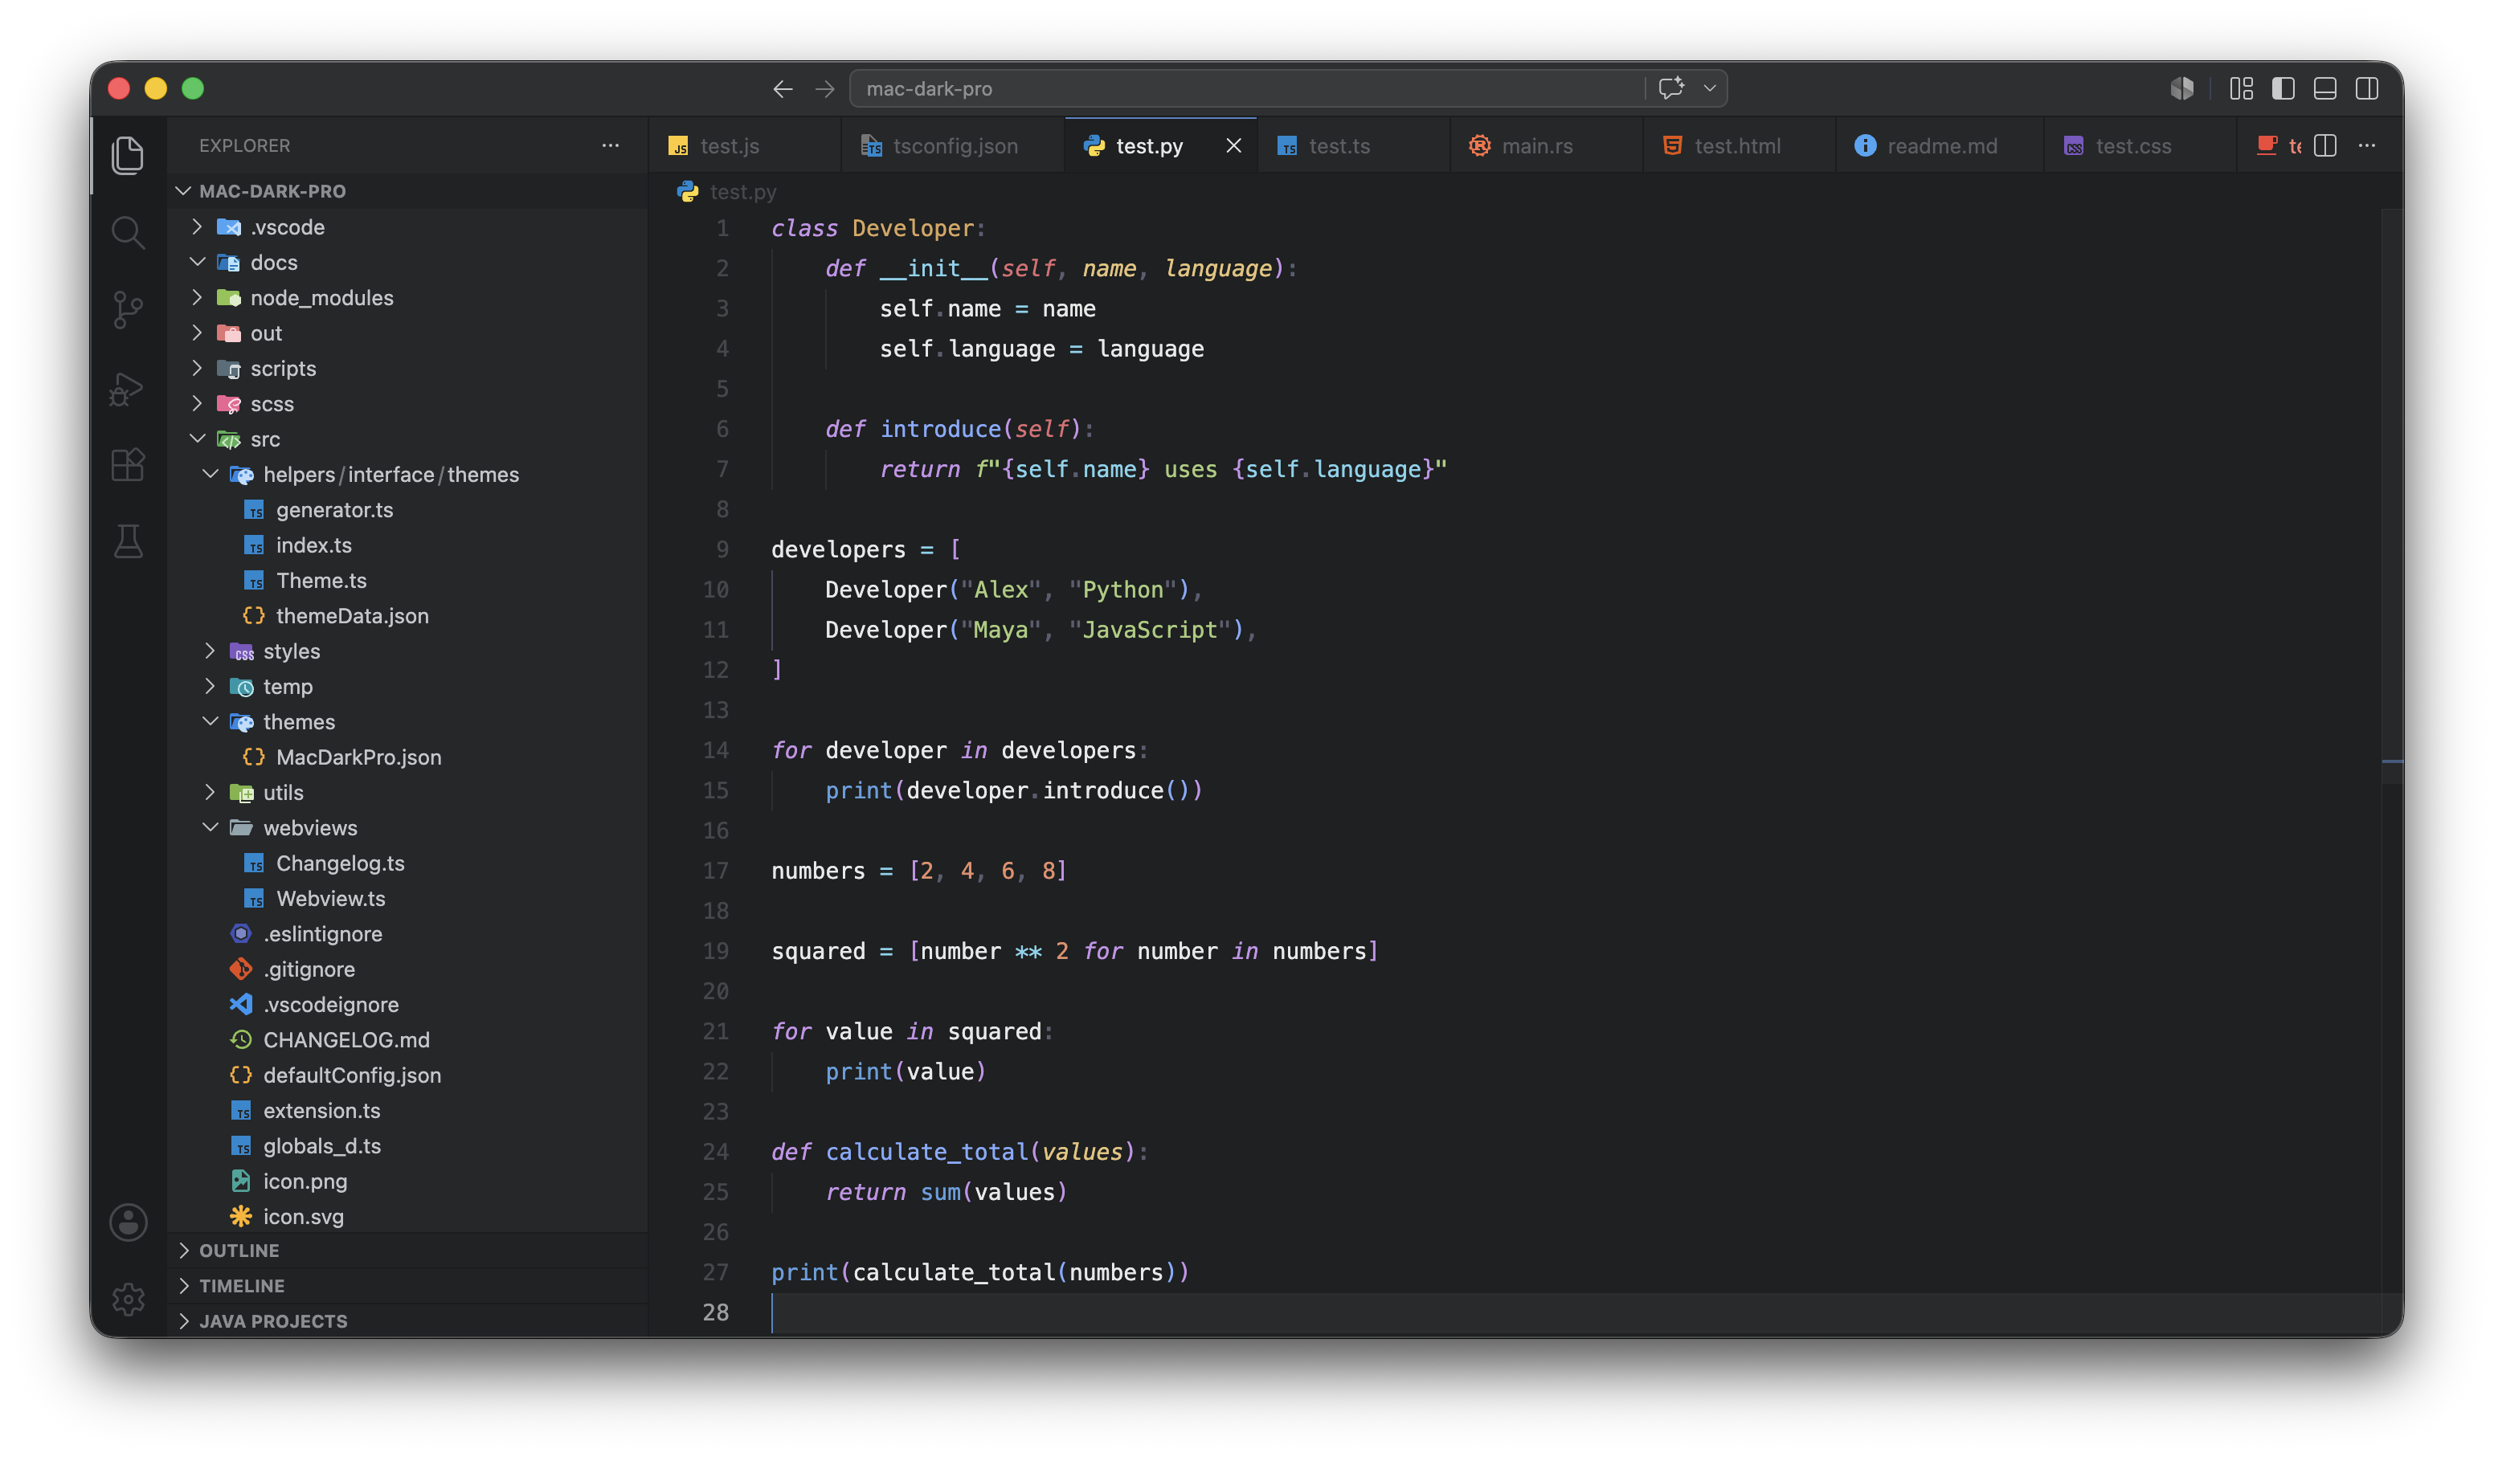Open editor More Actions ellipsis
2494x1457 pixels.
click(x=2366, y=145)
